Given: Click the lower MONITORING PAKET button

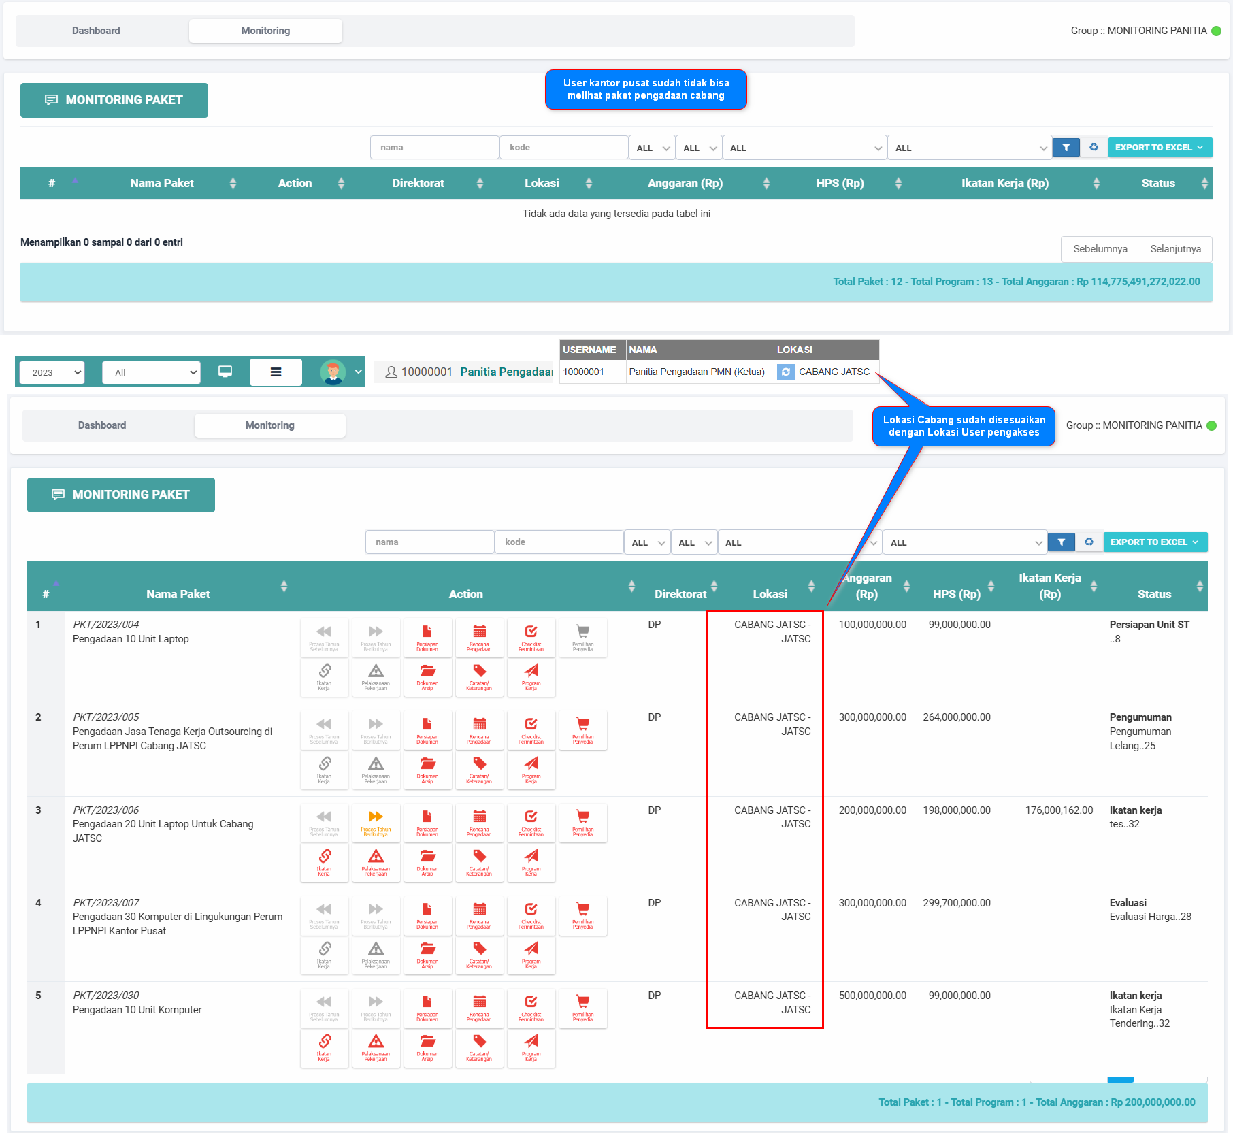Looking at the screenshot, I should pyautogui.click(x=121, y=495).
